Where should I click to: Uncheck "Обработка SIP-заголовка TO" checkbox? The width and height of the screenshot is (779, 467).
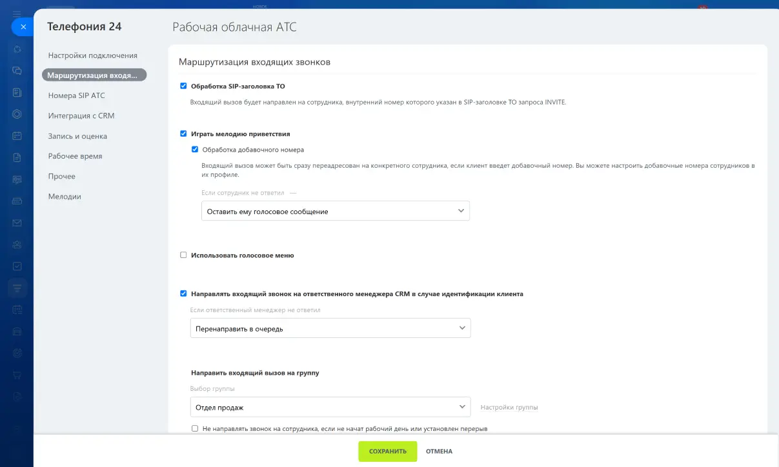click(183, 86)
